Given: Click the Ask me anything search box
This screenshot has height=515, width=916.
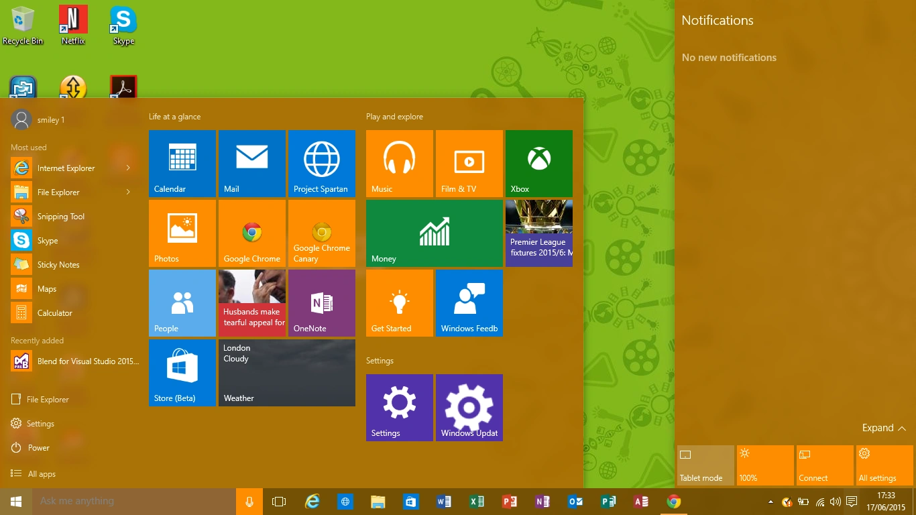Looking at the screenshot, I should coord(134,502).
